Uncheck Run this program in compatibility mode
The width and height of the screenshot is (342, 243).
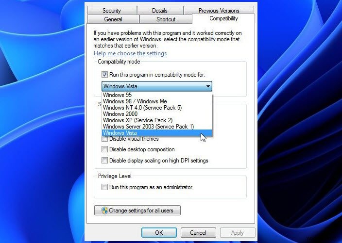click(x=104, y=75)
